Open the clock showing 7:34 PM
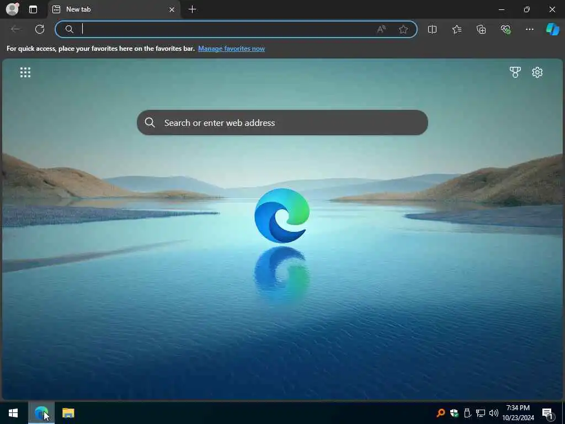Screen dimensions: 565x424 click(x=518, y=413)
